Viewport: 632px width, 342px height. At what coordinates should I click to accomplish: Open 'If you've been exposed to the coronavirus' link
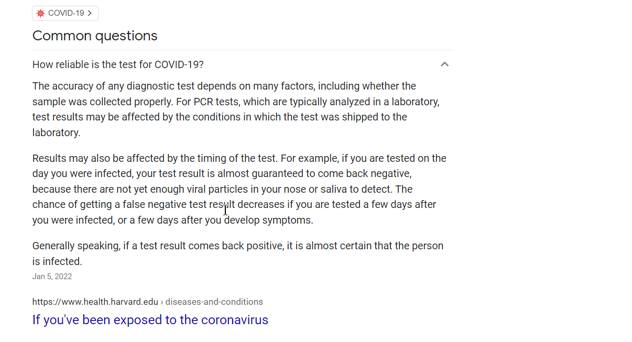(x=150, y=319)
